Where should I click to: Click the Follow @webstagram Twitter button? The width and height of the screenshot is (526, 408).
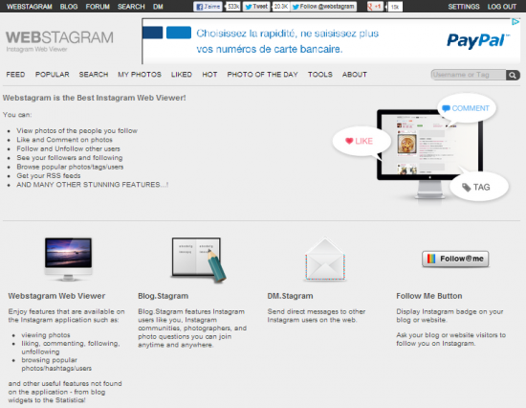click(x=323, y=7)
